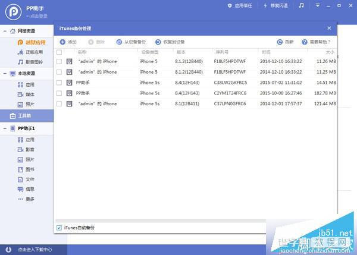Click 从设备备份 toolbar button
The height and width of the screenshot is (255, 357).
coord(131,42)
